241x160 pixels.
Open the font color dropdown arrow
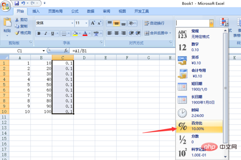(90, 33)
